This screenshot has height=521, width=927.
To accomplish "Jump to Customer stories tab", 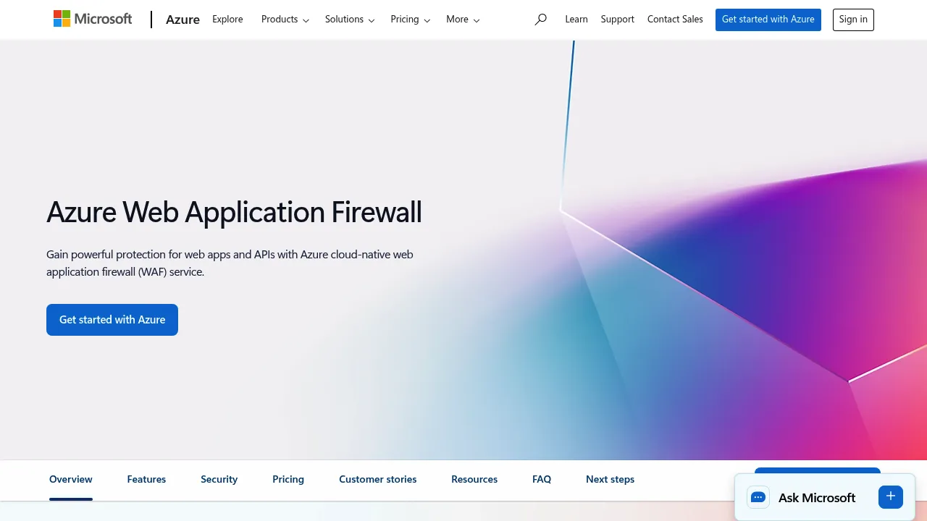I will pos(378,479).
